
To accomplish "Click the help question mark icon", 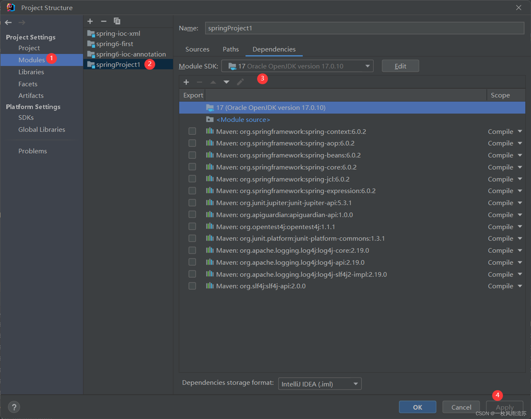I will coord(14,407).
